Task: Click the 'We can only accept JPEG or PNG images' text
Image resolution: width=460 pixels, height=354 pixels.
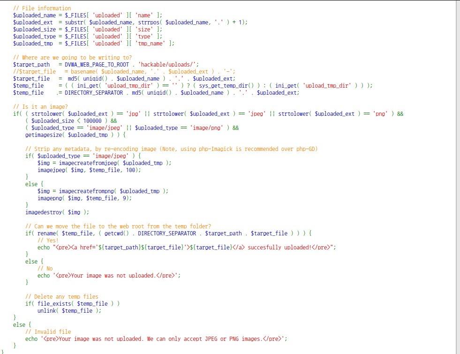Action: coord(205,339)
